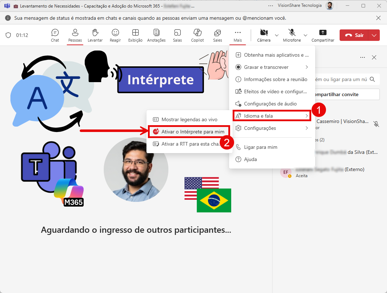Open the Sales app

point(218,35)
